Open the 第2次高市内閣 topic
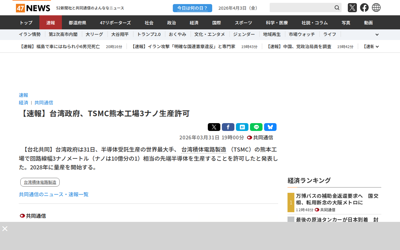This screenshot has width=400, height=250. point(63,34)
